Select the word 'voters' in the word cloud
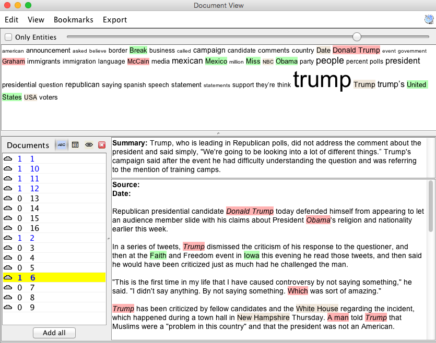Viewport: 436px width, 343px height. (49, 97)
